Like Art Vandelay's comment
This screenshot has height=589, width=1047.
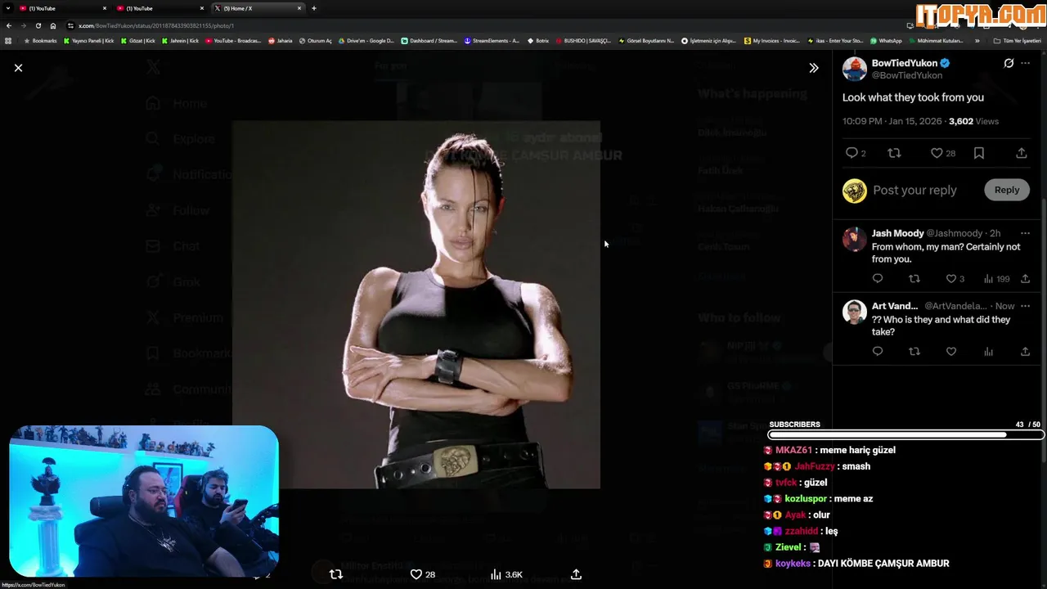[x=951, y=352]
